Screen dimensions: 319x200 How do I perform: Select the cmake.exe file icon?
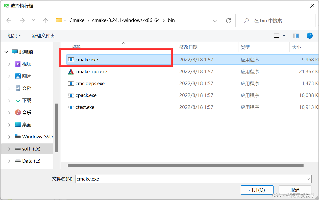click(71, 60)
